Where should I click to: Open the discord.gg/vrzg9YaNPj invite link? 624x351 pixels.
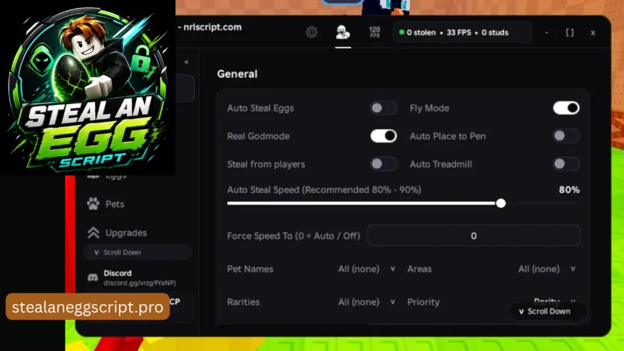[x=140, y=283]
